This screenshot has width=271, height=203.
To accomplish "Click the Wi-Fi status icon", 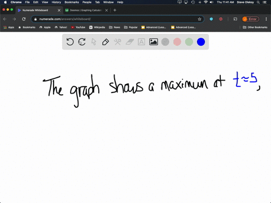I will [206, 2].
